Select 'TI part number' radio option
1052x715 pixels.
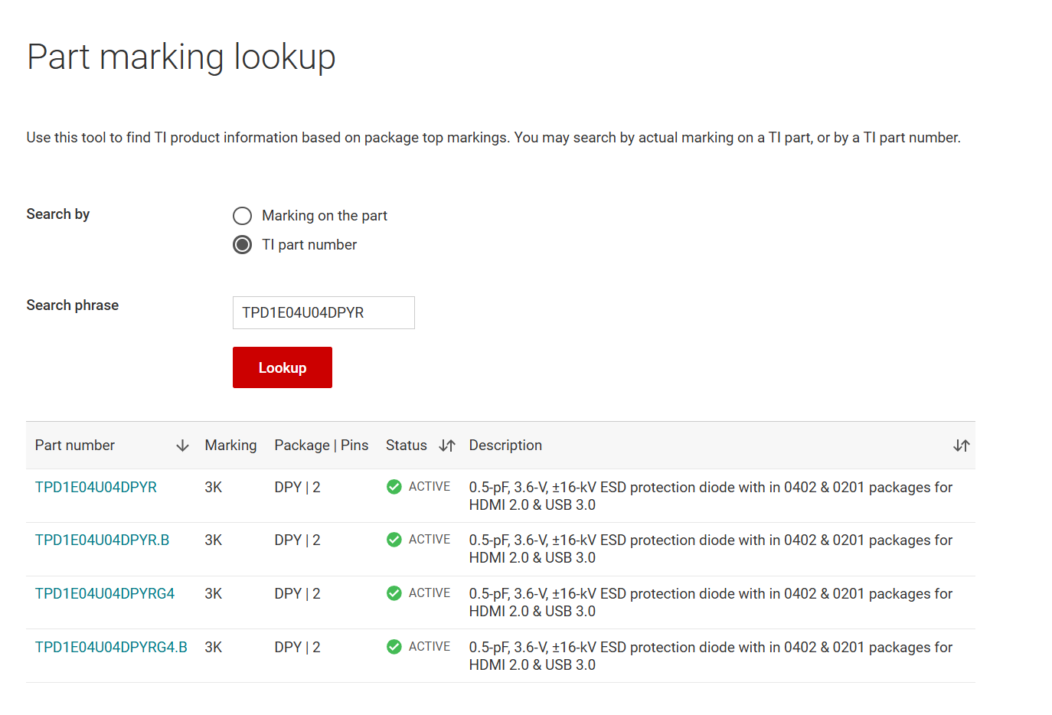pos(242,245)
